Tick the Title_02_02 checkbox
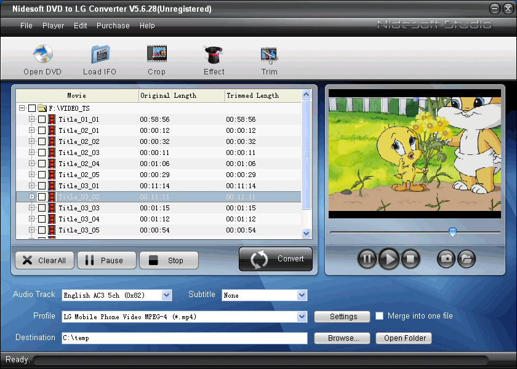The height and width of the screenshot is (369, 517). click(x=42, y=141)
